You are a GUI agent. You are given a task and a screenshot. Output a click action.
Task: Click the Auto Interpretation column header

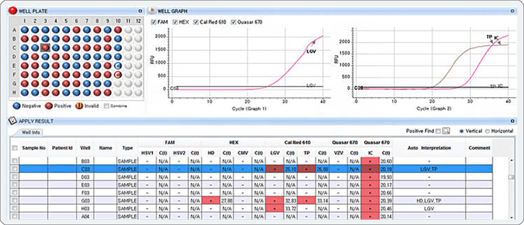click(x=429, y=148)
